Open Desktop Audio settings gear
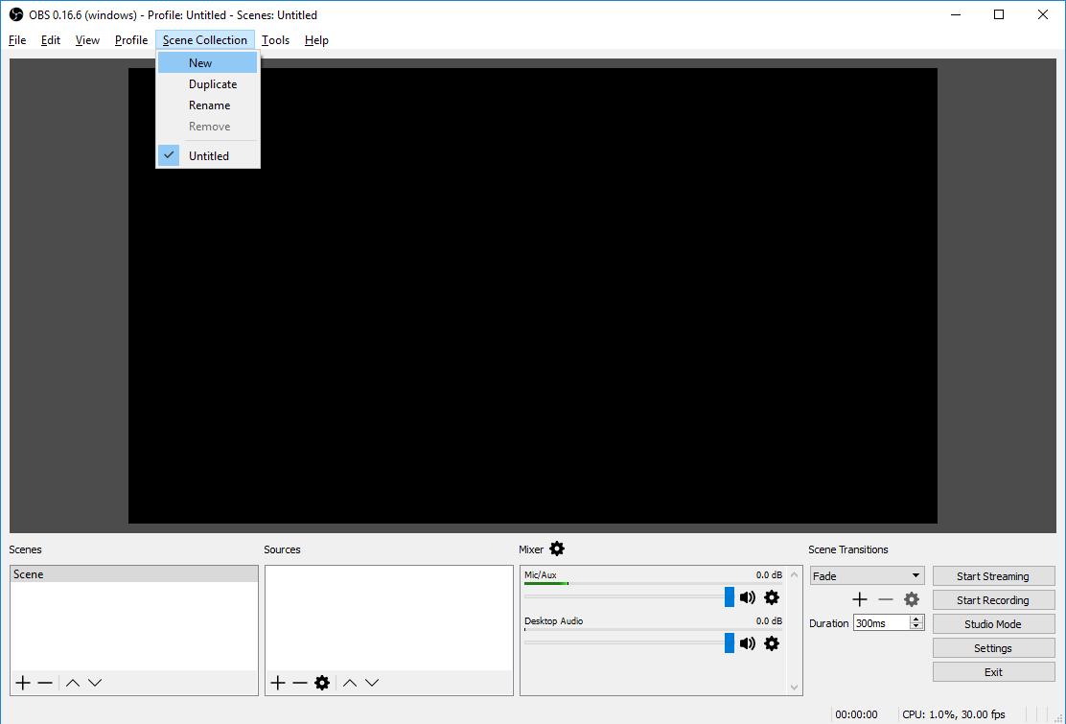1066x724 pixels. click(772, 643)
